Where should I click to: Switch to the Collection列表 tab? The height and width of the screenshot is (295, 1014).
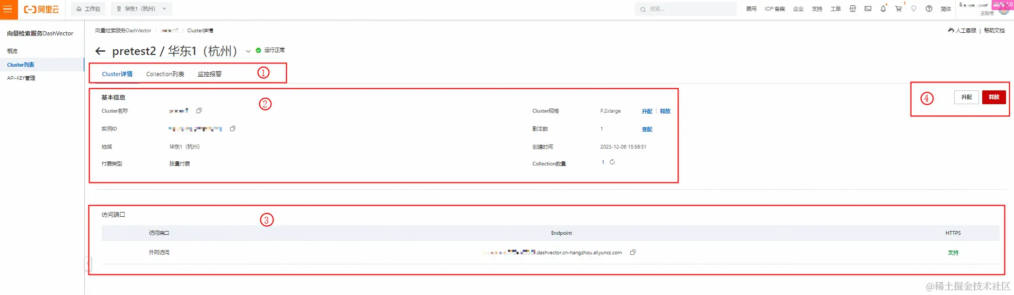click(x=165, y=74)
